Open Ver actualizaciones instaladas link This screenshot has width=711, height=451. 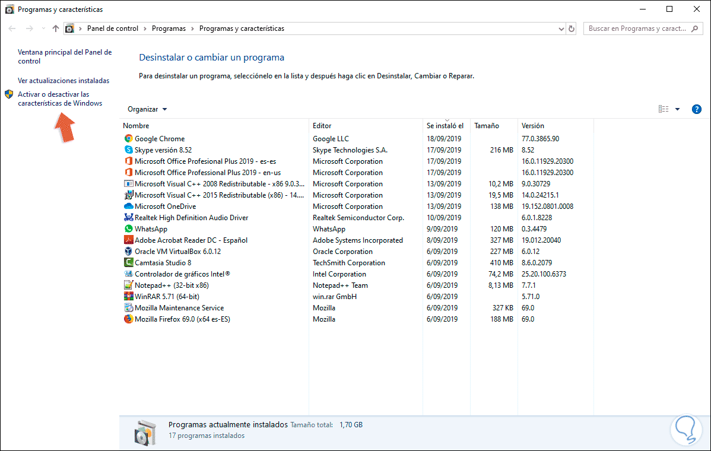64,81
